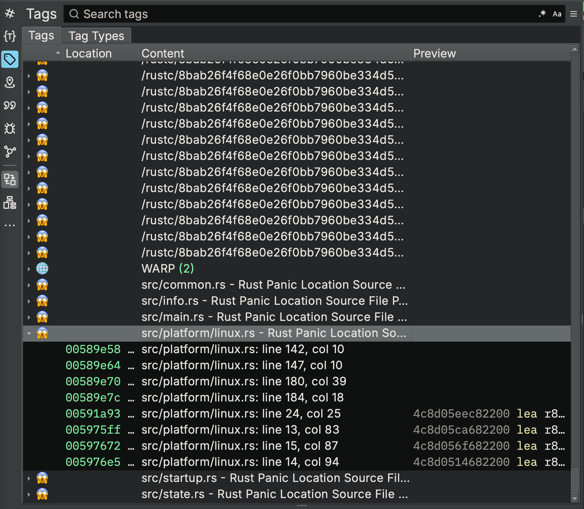Expand the src/info.rs panic location group

29,301
